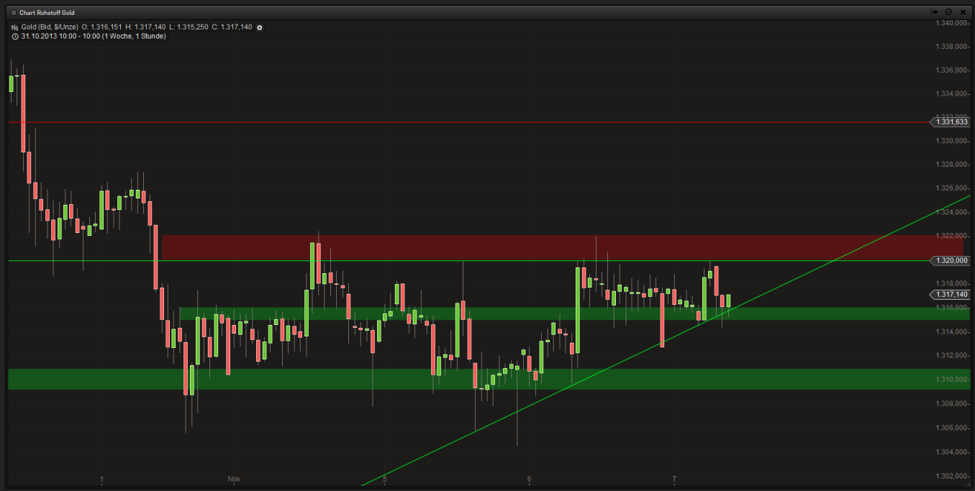Select the current price marker 1.317,140
Screen dimensions: 975x491
[951, 294]
